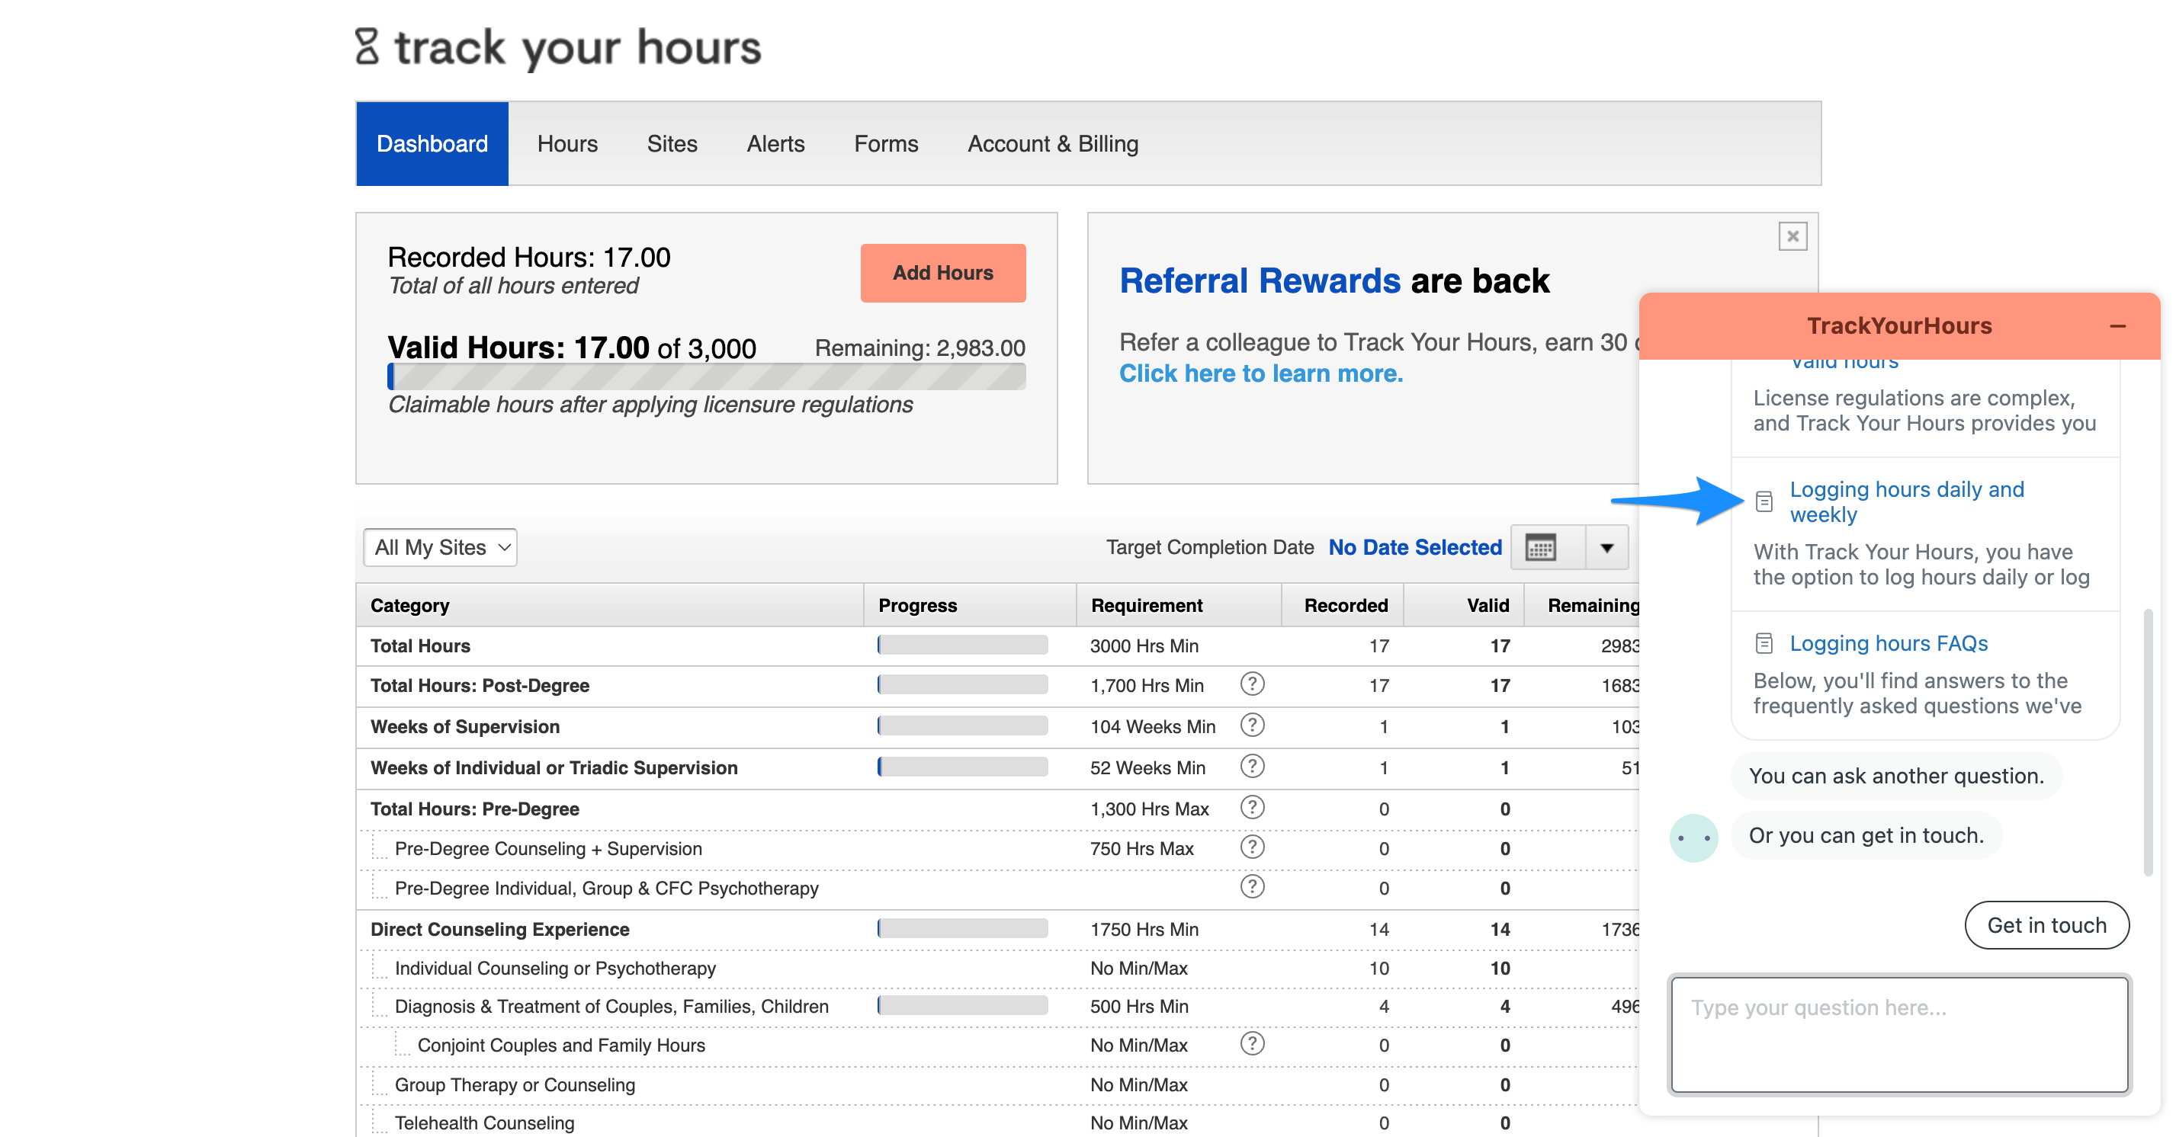Click the Recorded Hours: 17.00 text
This screenshot has height=1137, width=2176.
click(529, 257)
